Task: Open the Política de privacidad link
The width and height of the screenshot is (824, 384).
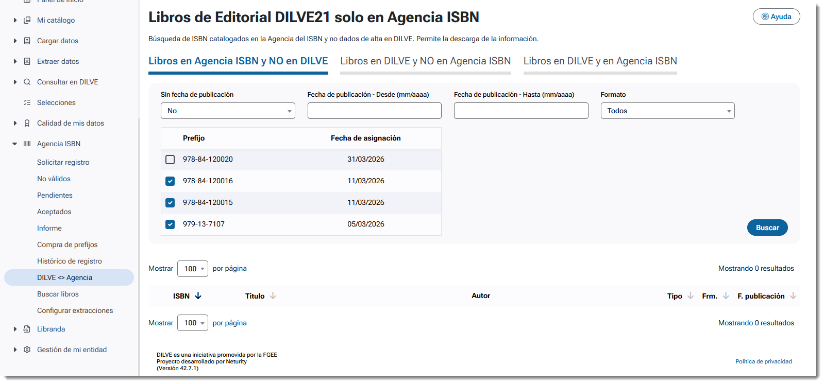Action: click(x=764, y=361)
